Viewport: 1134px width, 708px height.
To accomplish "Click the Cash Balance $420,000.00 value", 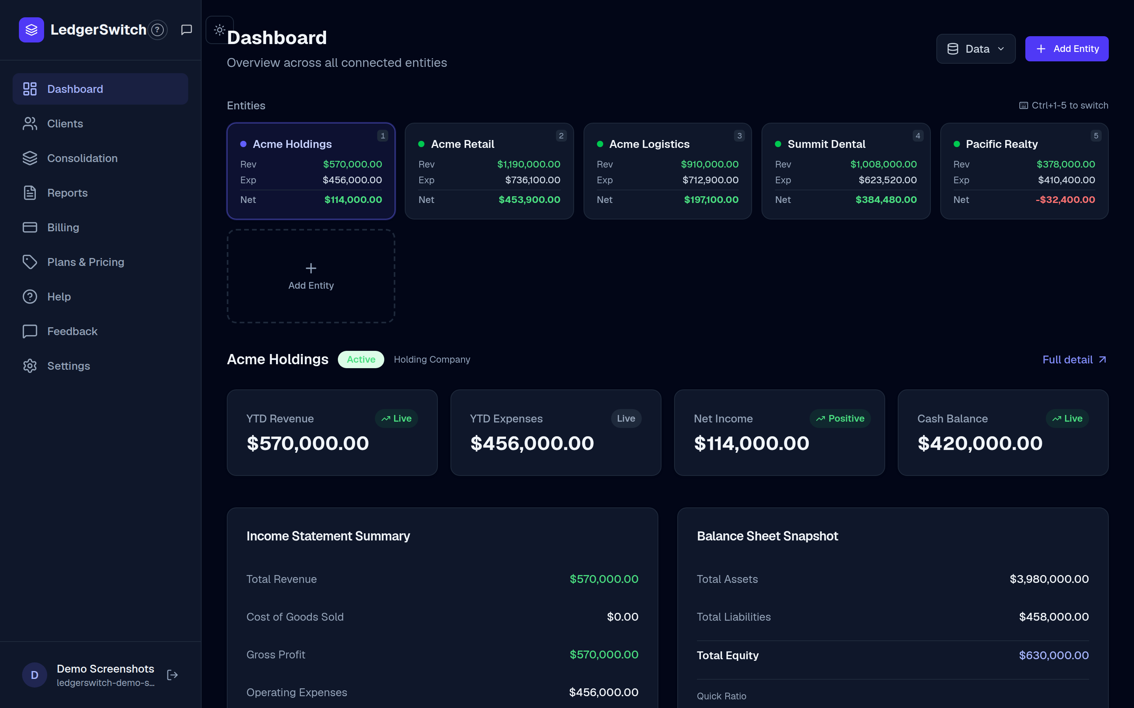I will pos(980,443).
